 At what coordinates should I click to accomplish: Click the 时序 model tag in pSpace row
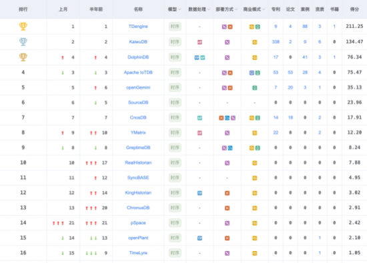click(175, 223)
